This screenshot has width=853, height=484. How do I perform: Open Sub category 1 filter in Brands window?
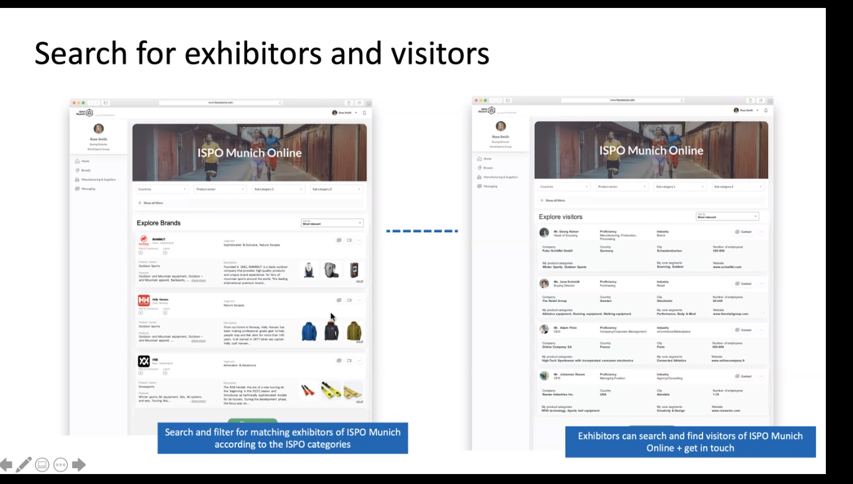click(x=278, y=189)
